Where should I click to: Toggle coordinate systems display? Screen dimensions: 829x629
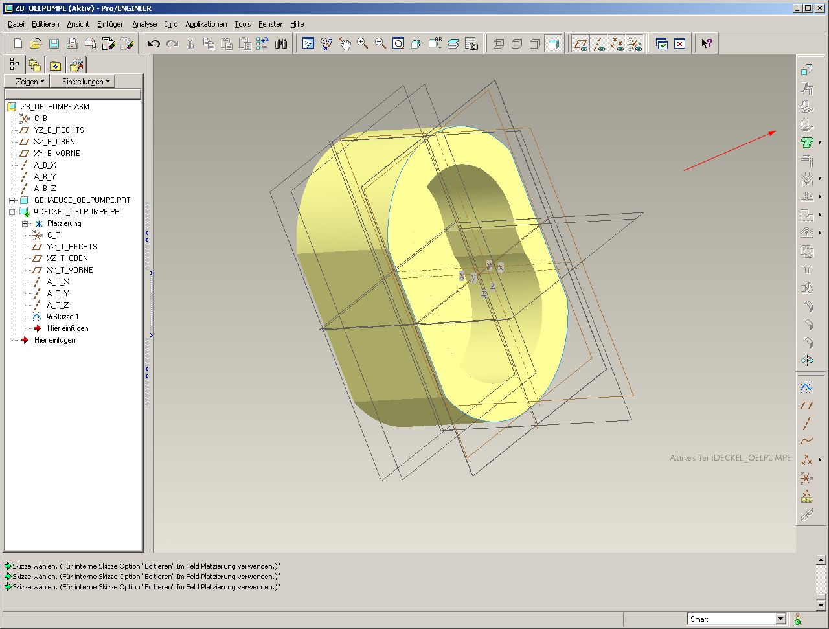635,43
